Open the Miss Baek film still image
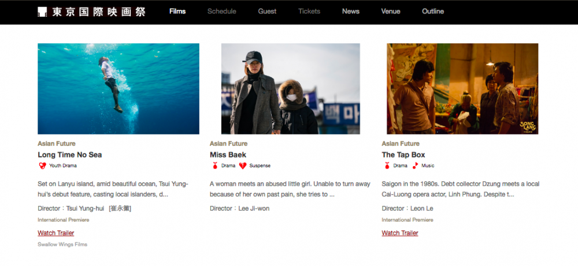578x266 pixels. (291, 89)
